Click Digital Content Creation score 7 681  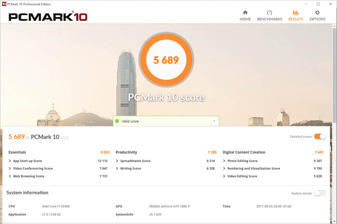[x=319, y=152]
